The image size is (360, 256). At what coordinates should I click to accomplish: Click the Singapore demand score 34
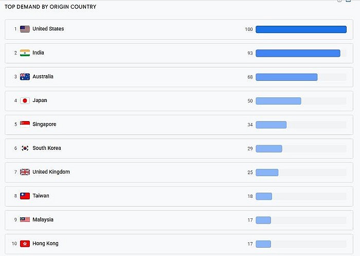[x=250, y=125]
